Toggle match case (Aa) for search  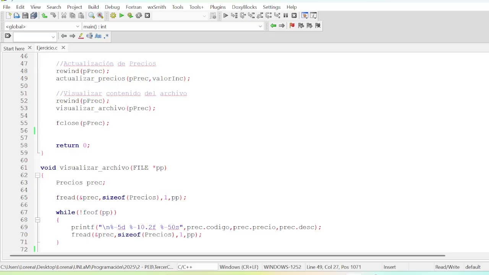[98, 36]
